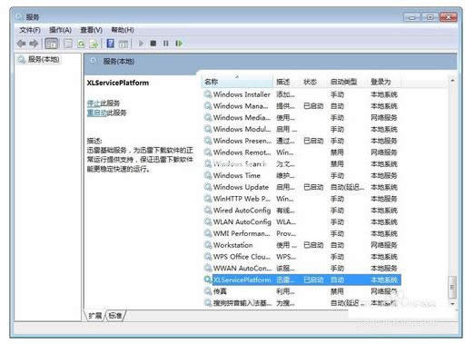Click the 停止 service link

(x=94, y=103)
